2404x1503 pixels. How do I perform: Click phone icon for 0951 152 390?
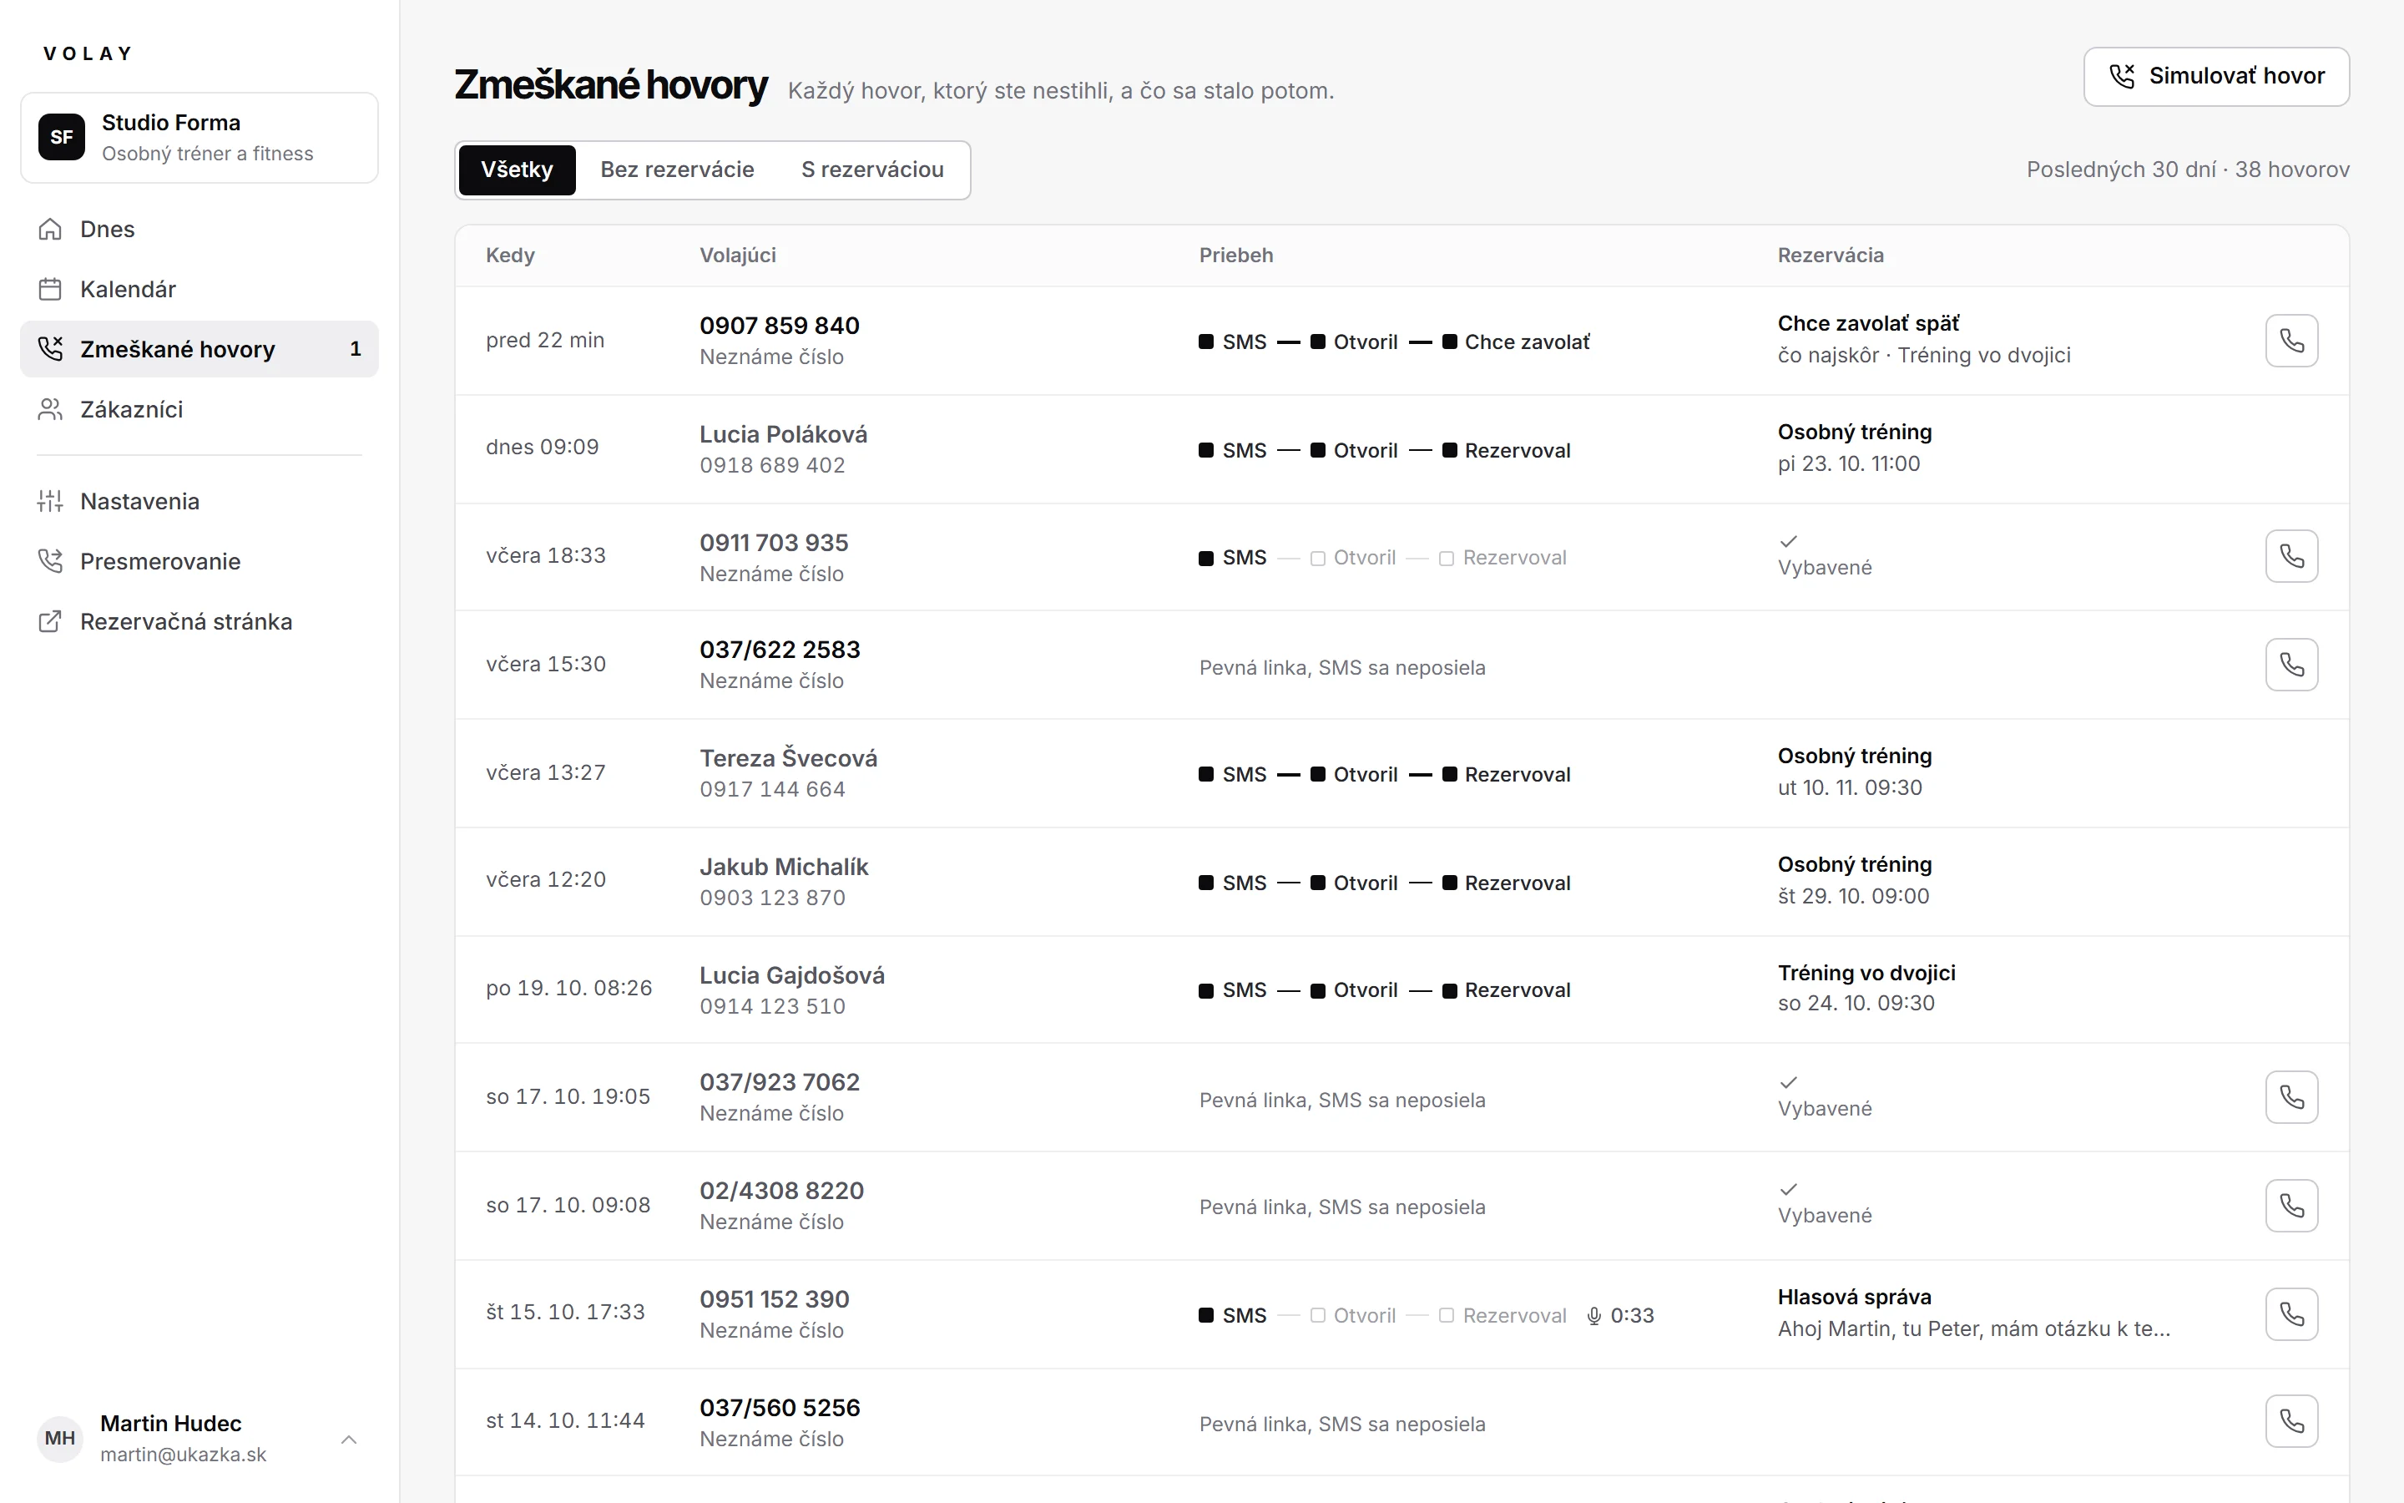[2290, 1314]
